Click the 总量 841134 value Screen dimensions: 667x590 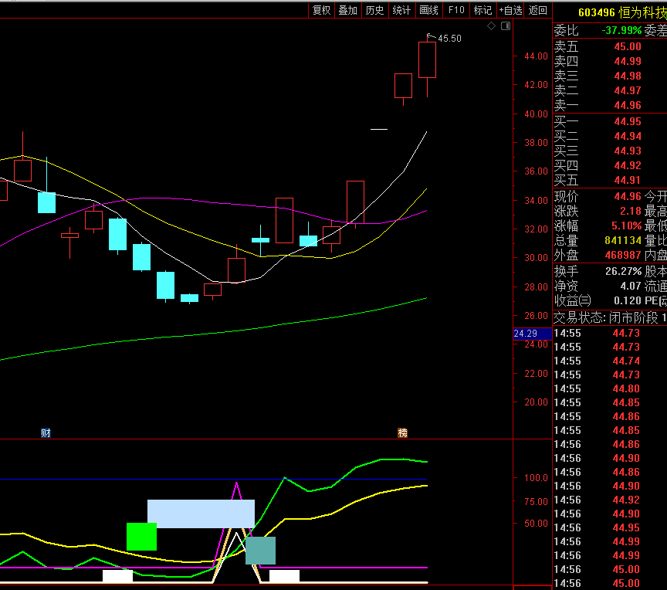point(623,240)
